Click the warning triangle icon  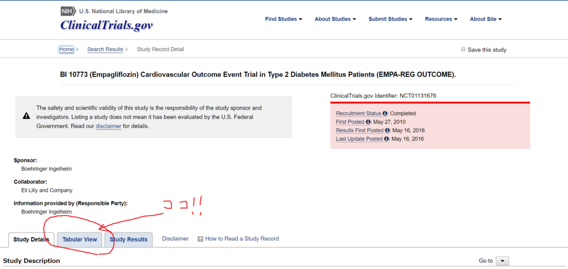(26, 116)
